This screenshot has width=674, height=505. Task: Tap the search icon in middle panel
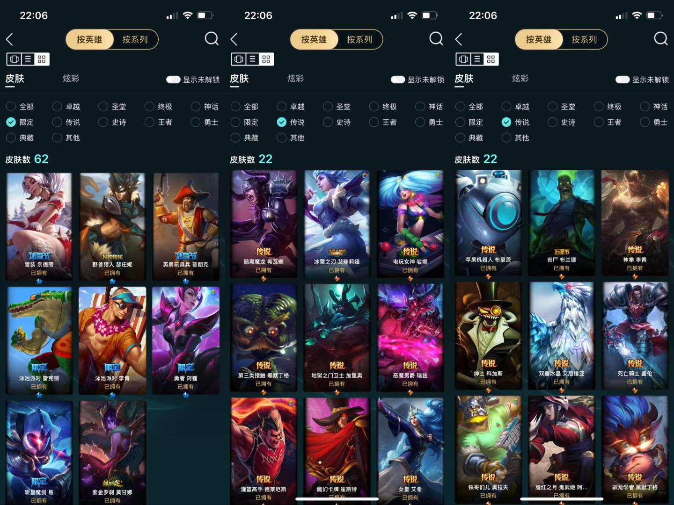(x=436, y=38)
